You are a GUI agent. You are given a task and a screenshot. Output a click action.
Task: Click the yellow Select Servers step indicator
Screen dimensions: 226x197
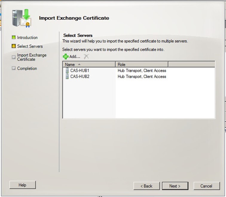[x=13, y=46]
